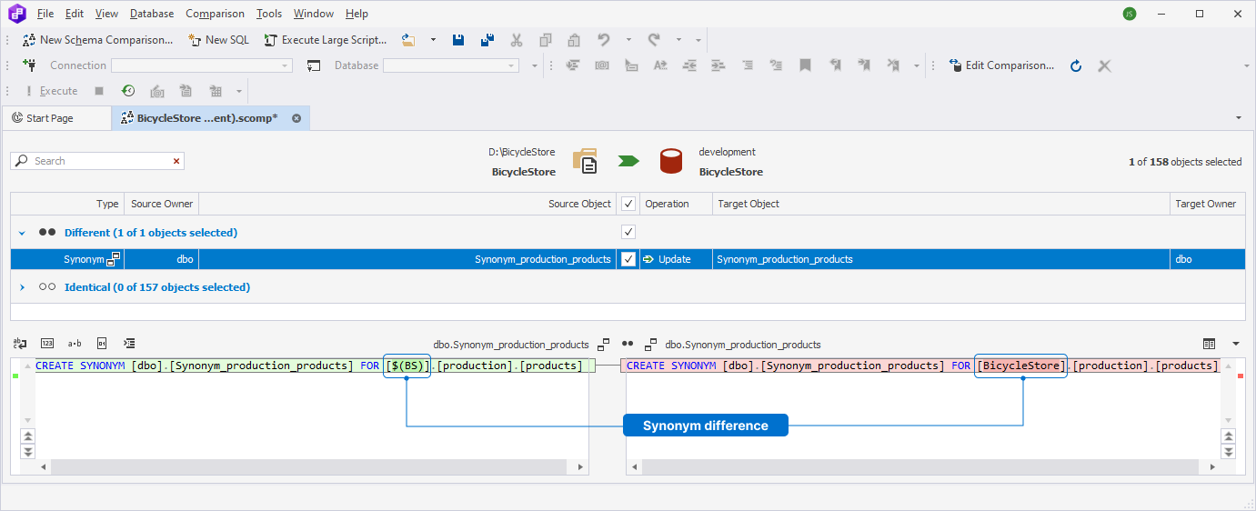Open the Redo history dropdown
This screenshot has height=511, width=1256.
pyautogui.click(x=678, y=40)
